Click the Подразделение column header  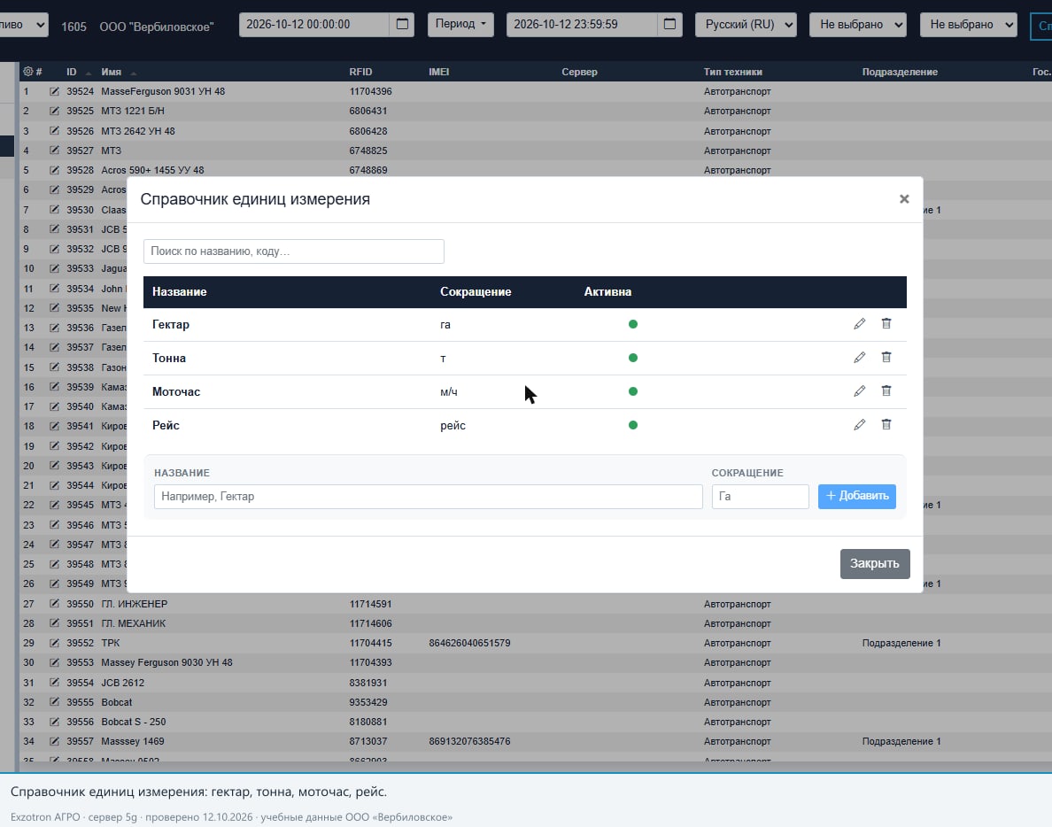pyautogui.click(x=900, y=72)
